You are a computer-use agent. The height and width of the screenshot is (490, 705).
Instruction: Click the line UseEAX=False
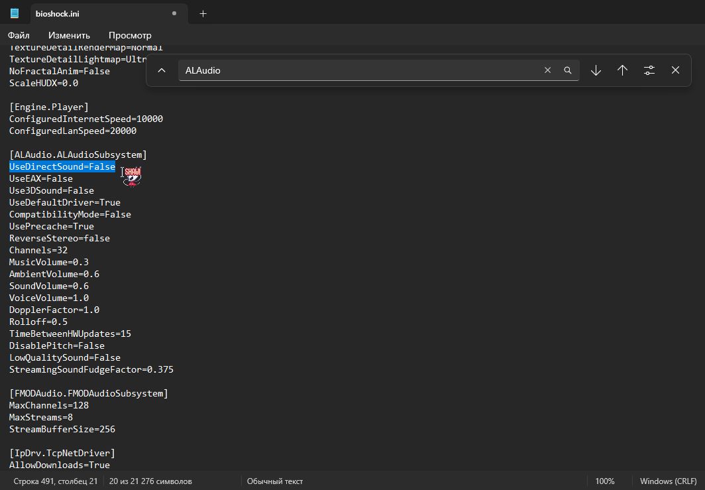(41, 178)
